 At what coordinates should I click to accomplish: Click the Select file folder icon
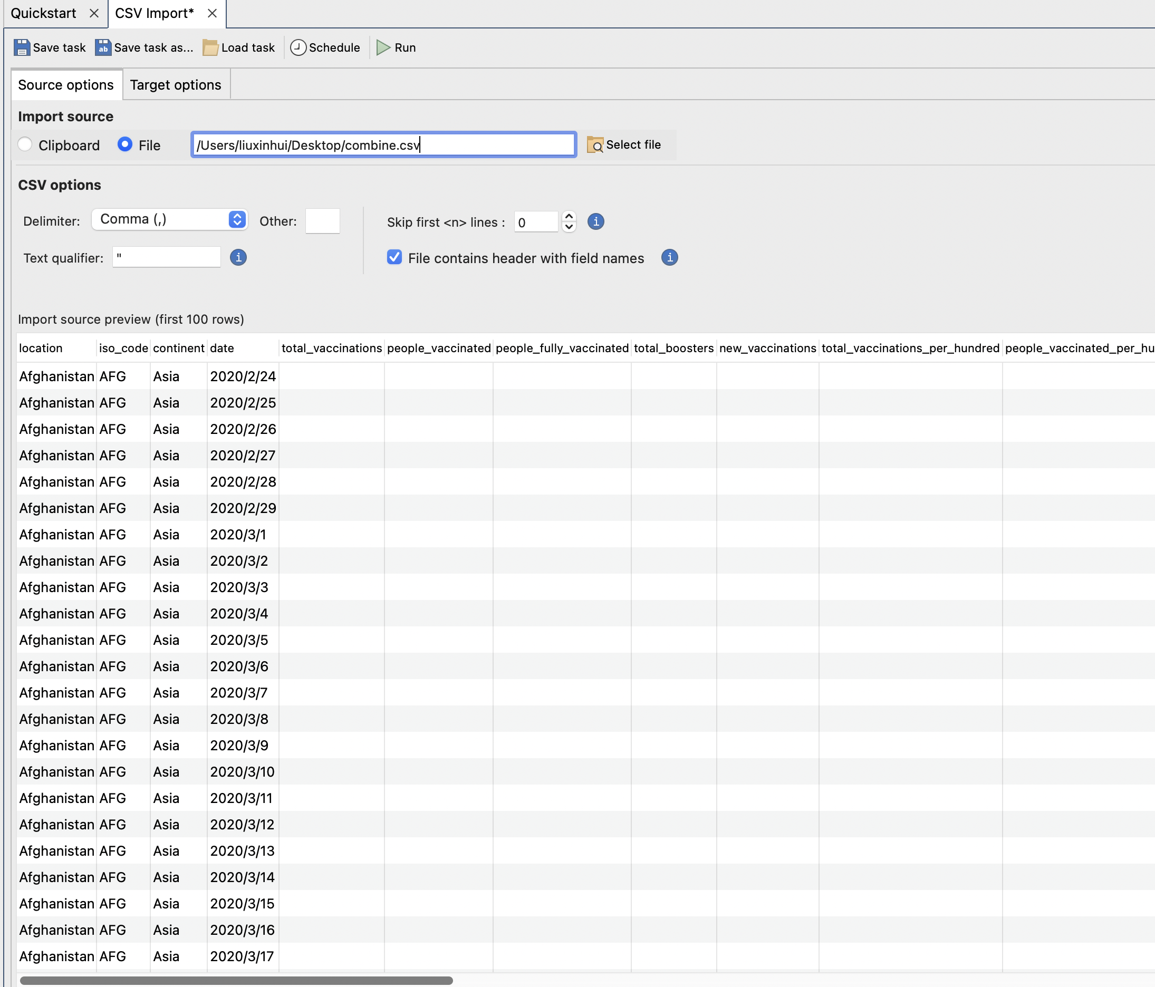(595, 145)
